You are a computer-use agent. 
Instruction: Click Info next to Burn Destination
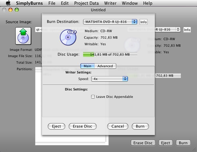click(143, 22)
